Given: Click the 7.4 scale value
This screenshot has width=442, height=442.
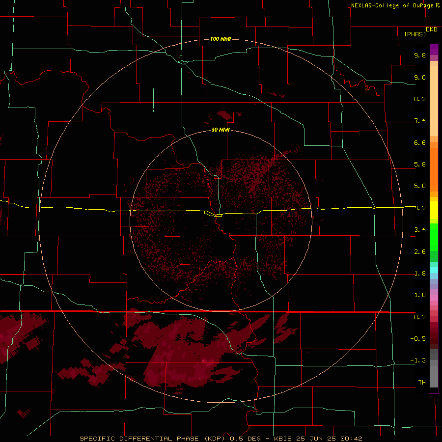Looking at the screenshot, I should [420, 121].
